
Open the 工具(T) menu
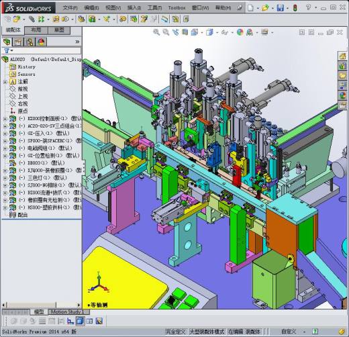(154, 8)
